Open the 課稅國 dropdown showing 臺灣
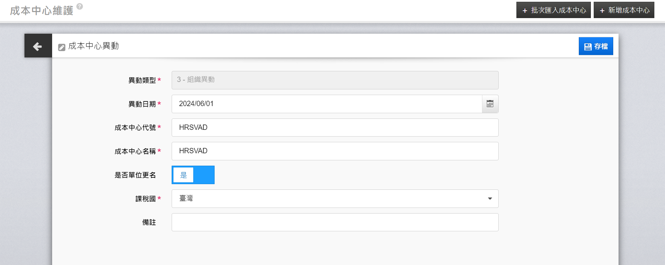This screenshot has width=665, height=265. tap(335, 199)
